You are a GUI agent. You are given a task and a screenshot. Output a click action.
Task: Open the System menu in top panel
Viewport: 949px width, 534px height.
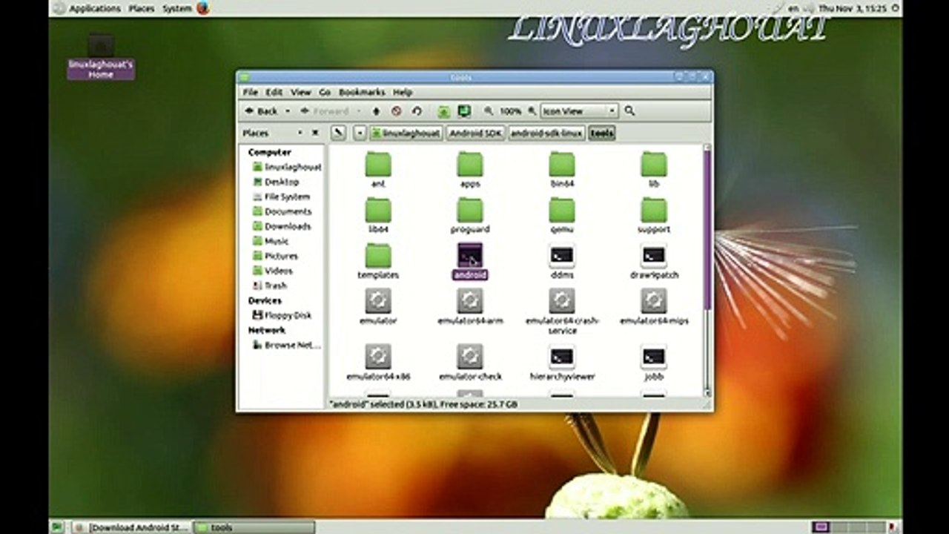point(176,8)
